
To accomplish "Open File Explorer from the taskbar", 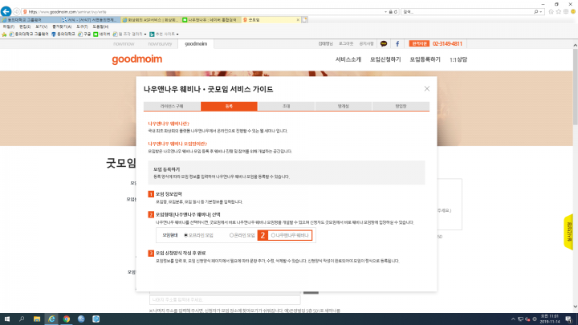I will [37, 319].
